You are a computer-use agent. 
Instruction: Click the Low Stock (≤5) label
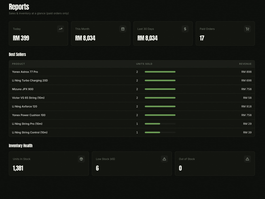coord(105,159)
